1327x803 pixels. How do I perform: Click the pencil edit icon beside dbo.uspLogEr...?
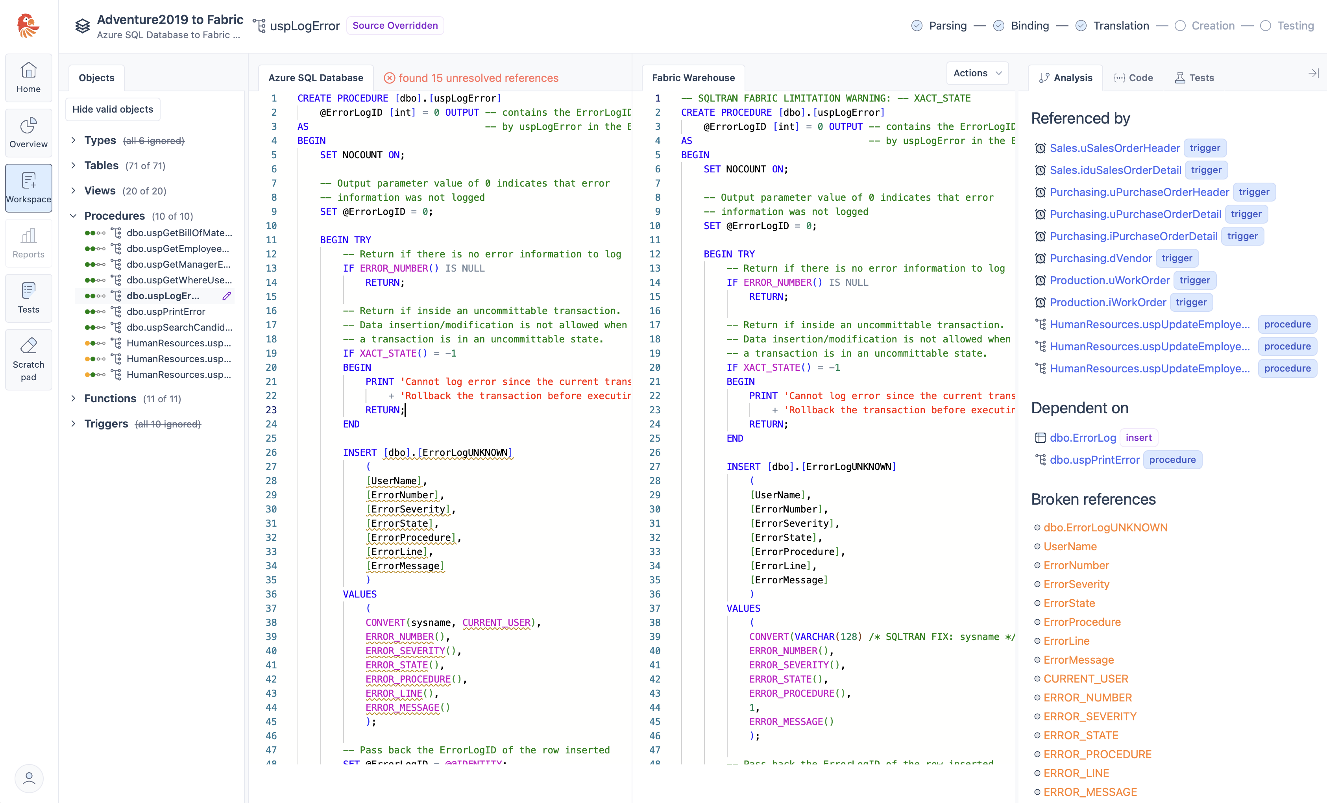[x=227, y=296]
